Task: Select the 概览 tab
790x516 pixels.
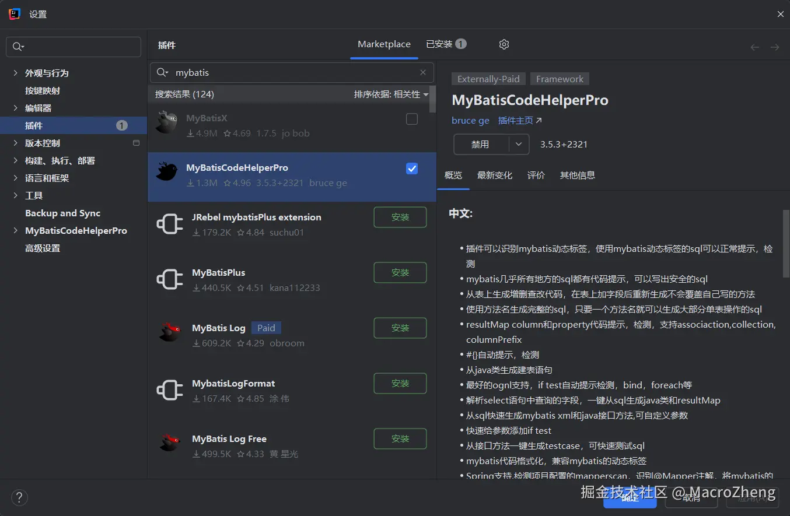Action: pyautogui.click(x=453, y=175)
